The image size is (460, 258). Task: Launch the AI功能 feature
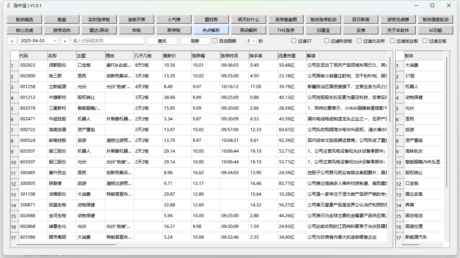click(435, 30)
